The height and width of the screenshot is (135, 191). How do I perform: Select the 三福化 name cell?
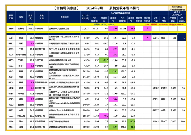click(21, 60)
